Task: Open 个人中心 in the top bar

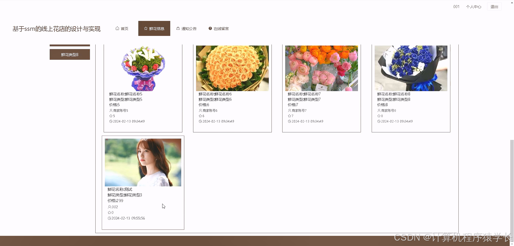Action: click(x=473, y=6)
